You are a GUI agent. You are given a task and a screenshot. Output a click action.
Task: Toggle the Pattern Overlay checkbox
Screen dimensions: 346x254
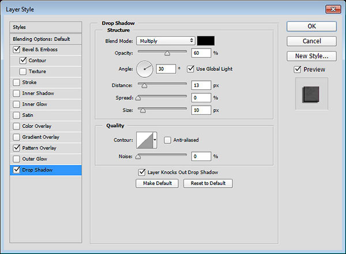[17, 148]
